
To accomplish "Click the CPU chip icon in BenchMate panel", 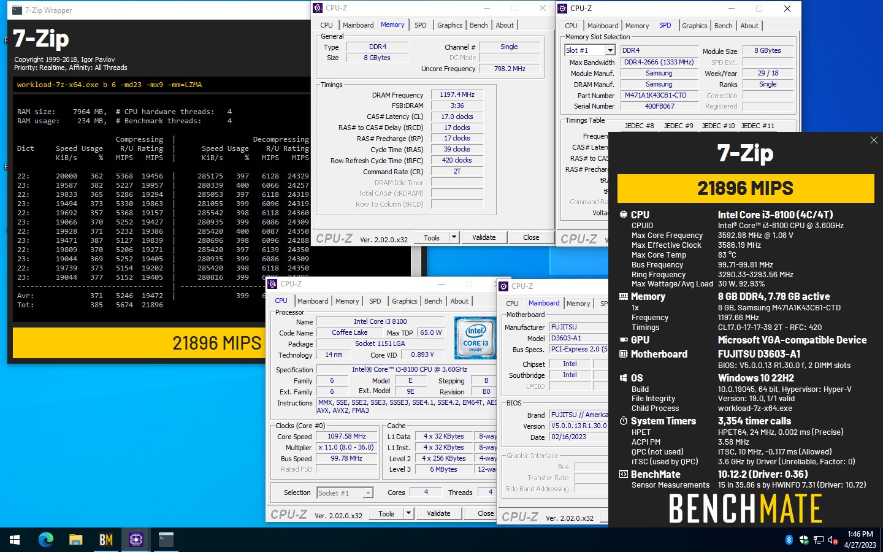I will (624, 215).
